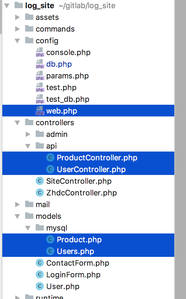Viewport: 186px width, 299px height.
Task: Expand the mail folder arrow
Action: point(18,205)
